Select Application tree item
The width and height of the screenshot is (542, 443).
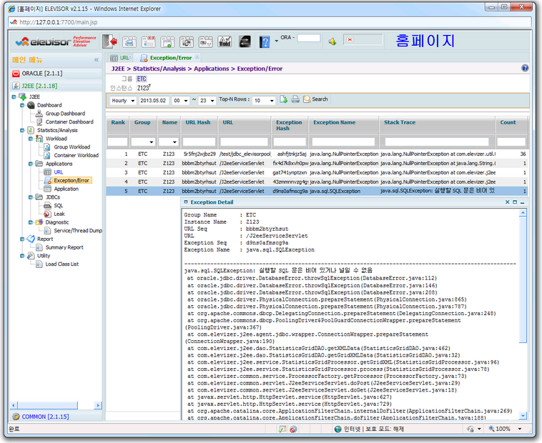pyautogui.click(x=66, y=189)
